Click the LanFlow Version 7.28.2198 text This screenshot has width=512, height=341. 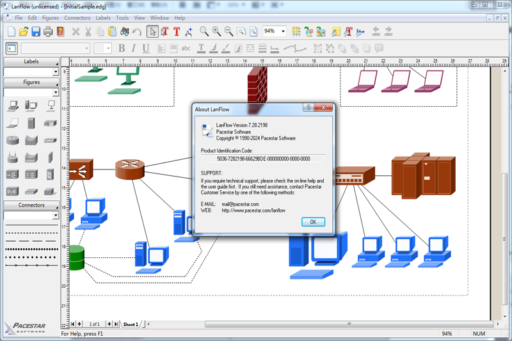pos(242,125)
